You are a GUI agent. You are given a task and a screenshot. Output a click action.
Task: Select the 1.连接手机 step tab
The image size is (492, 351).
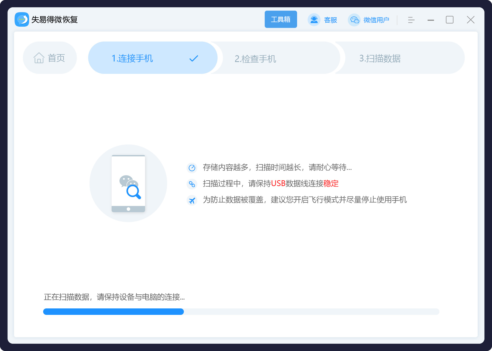[x=132, y=58]
